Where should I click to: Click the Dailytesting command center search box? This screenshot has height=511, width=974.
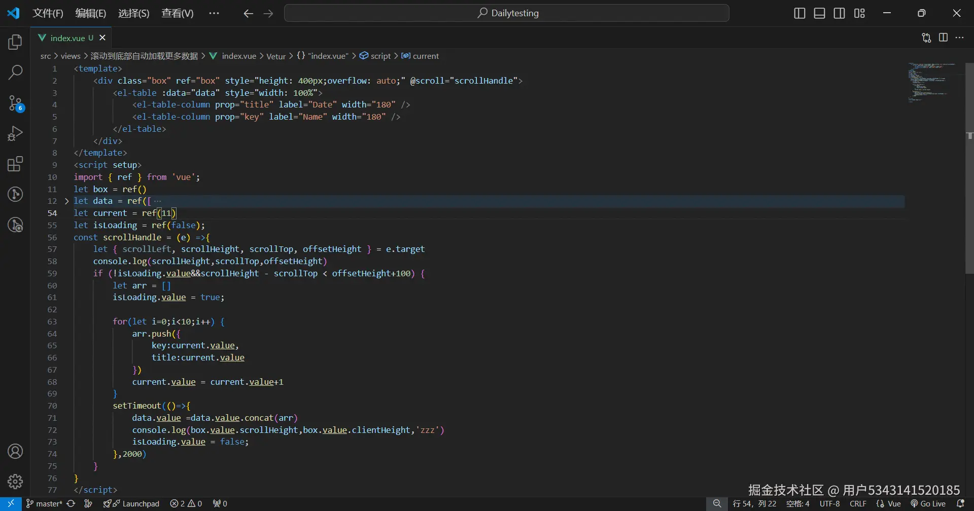coord(507,13)
